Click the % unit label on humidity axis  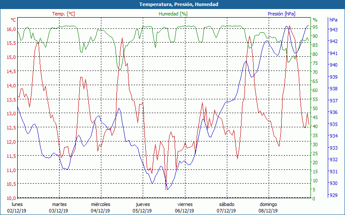(315, 20)
